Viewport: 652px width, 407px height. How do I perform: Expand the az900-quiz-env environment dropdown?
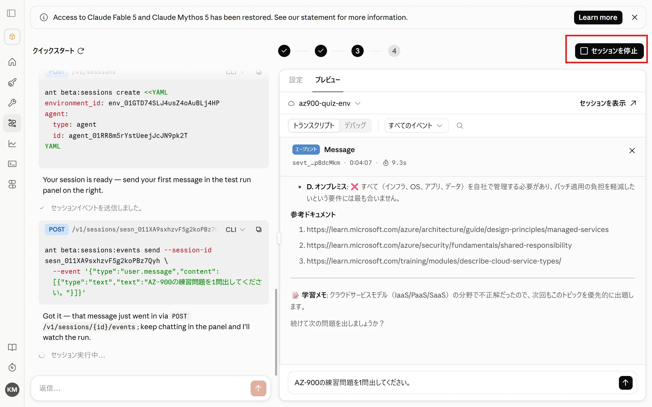coord(324,103)
